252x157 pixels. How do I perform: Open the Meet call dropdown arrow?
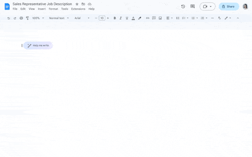tap(210, 7)
